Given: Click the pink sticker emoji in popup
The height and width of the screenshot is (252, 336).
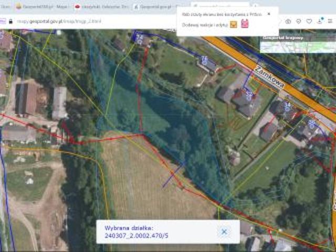Looking at the screenshot, I should [245, 24].
